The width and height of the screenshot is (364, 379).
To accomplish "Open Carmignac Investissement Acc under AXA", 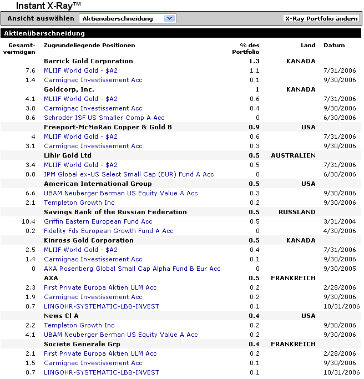I will pyautogui.click(x=93, y=297).
